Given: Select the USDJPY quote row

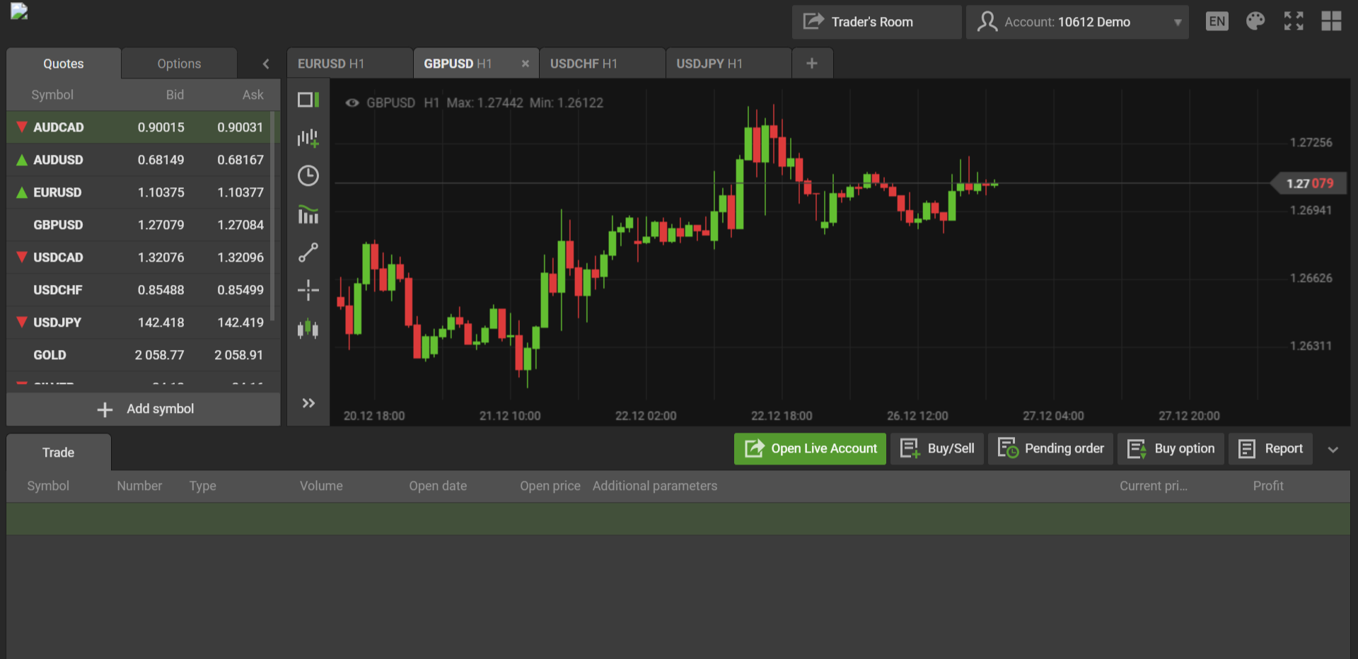Looking at the screenshot, I should [x=139, y=322].
